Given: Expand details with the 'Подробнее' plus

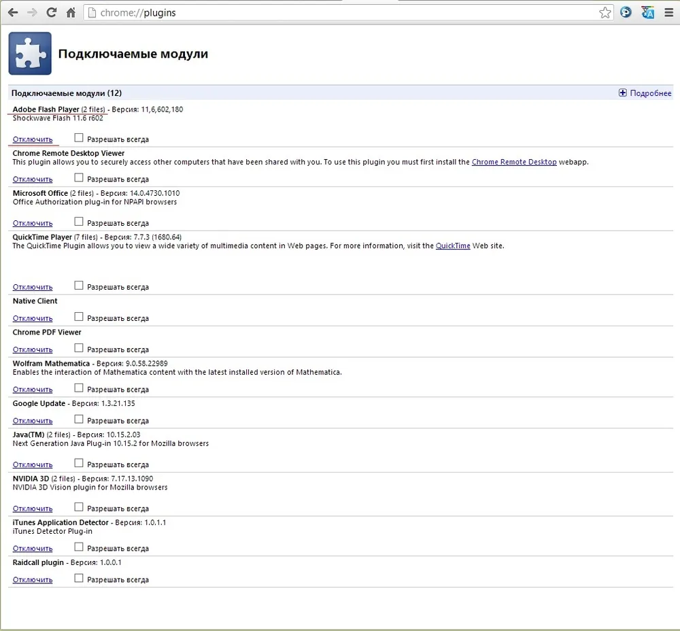Looking at the screenshot, I should (622, 93).
